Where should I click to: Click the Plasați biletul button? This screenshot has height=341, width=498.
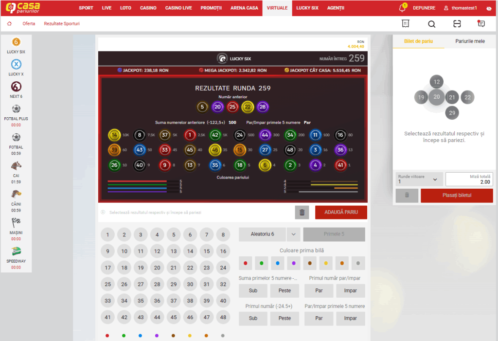457,196
